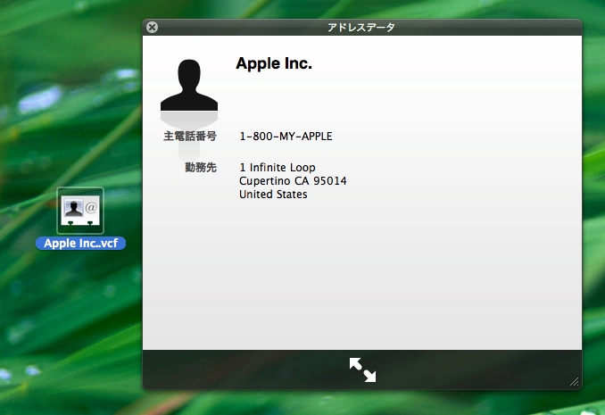
Task: Click the address line 1 Infinite Loop
Action: point(278,168)
